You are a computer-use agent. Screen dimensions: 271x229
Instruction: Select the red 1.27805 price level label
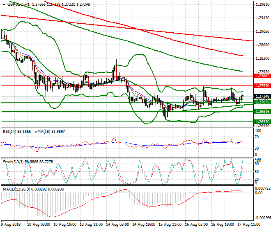coord(262,76)
